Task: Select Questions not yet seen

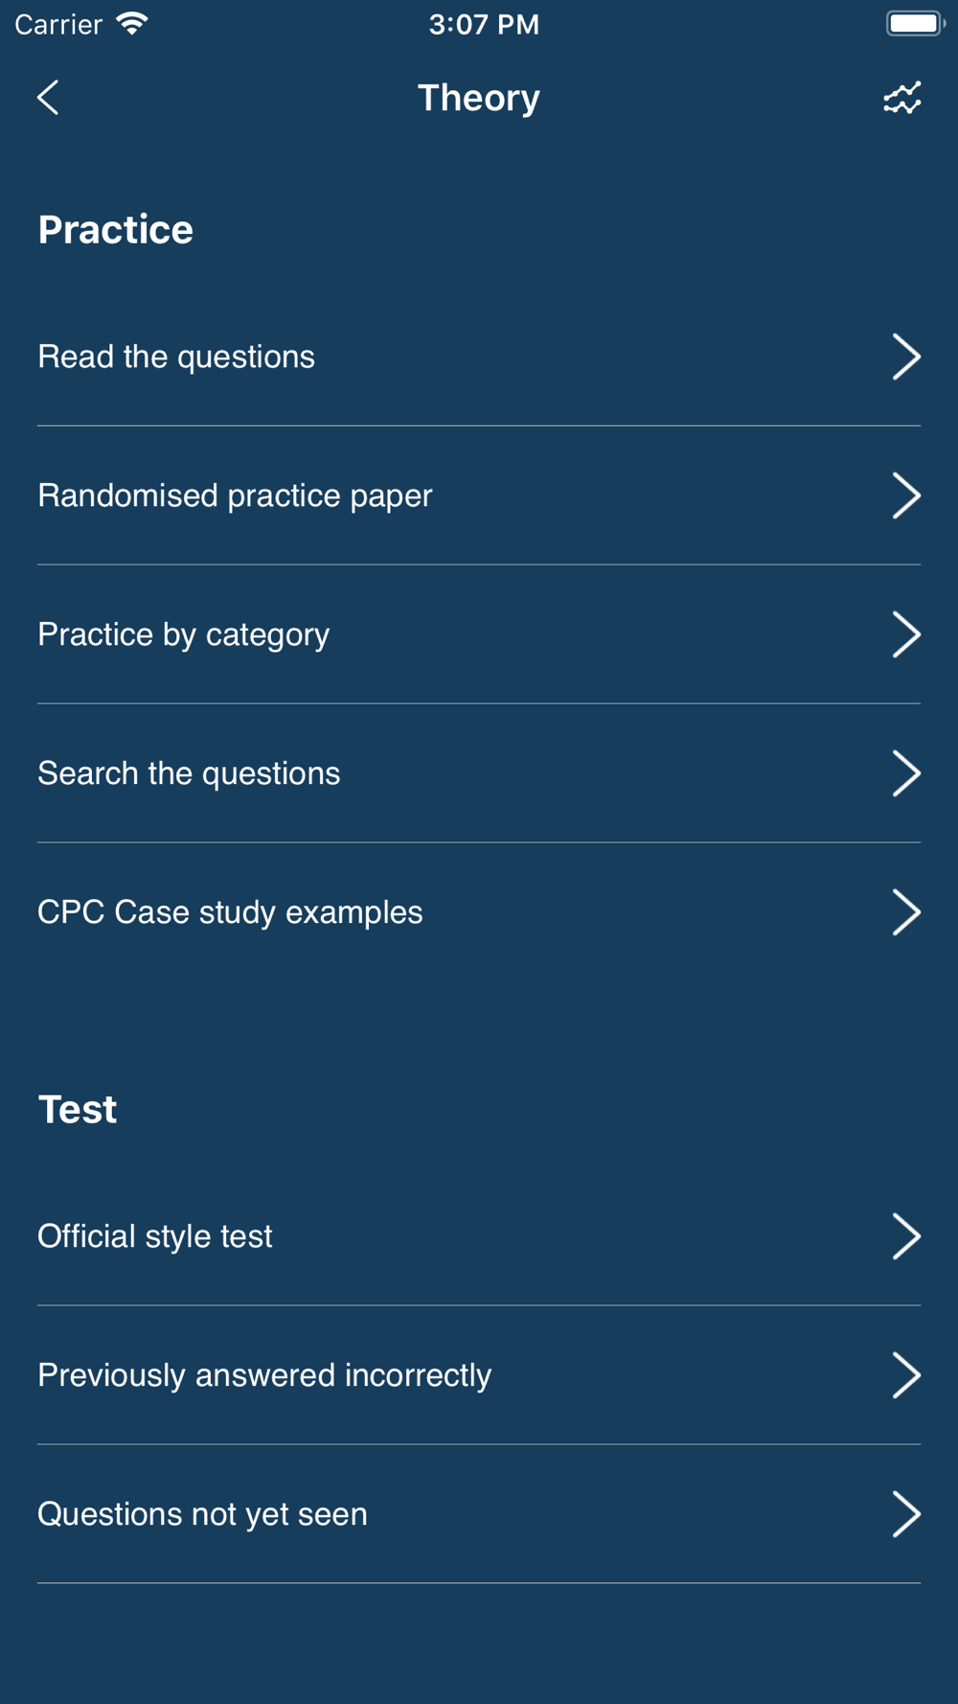Action: point(479,1514)
